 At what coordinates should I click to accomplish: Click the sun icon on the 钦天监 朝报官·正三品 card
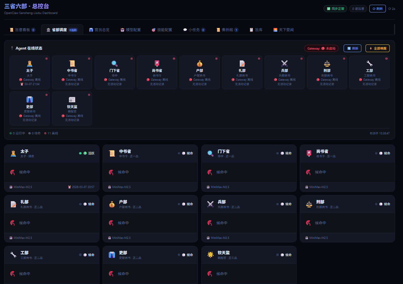[x=210, y=255]
